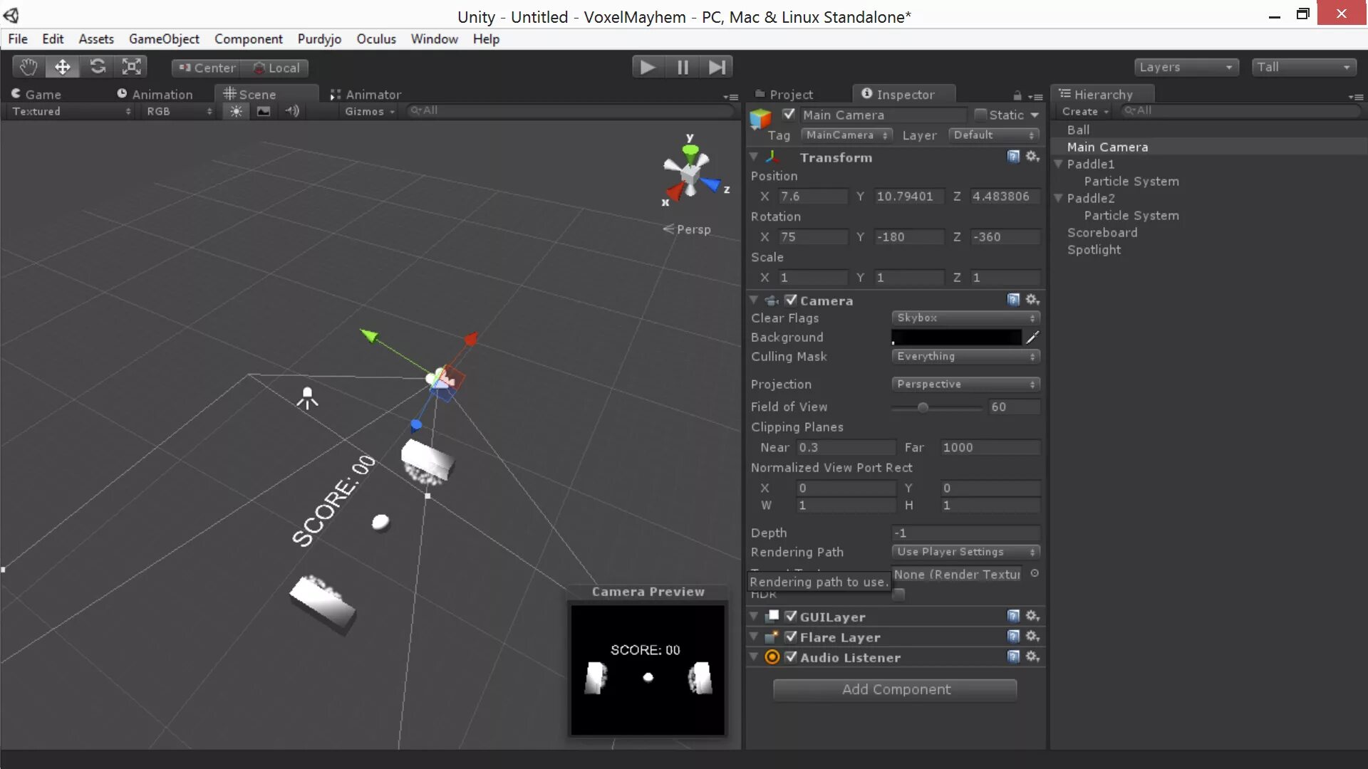Open Camera component gear settings
The image size is (1368, 769).
coord(1032,300)
